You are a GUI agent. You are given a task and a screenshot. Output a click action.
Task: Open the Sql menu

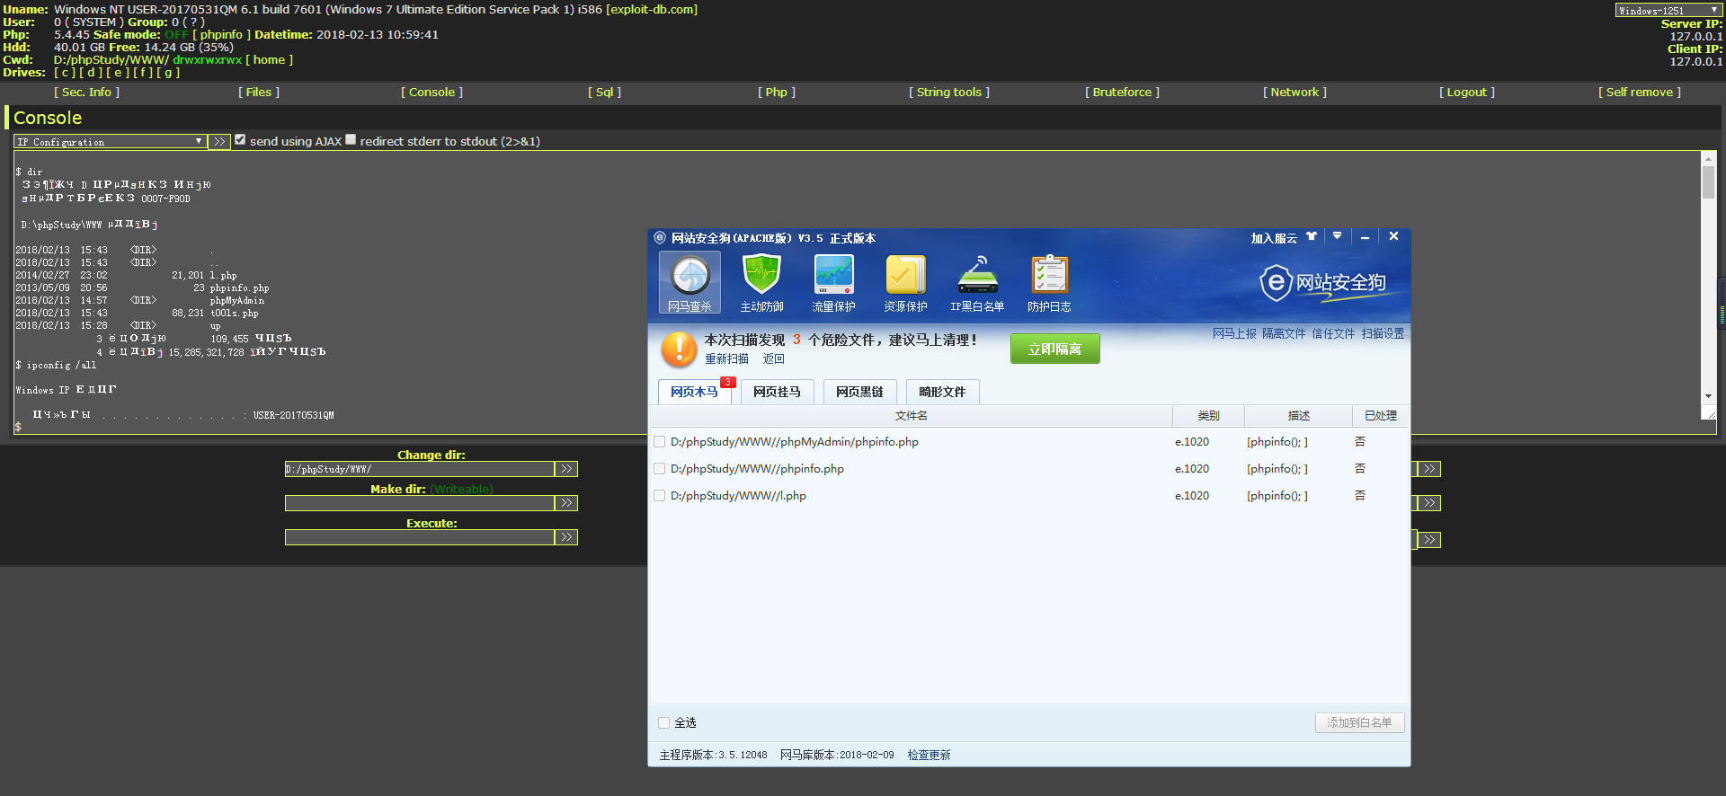click(x=605, y=92)
